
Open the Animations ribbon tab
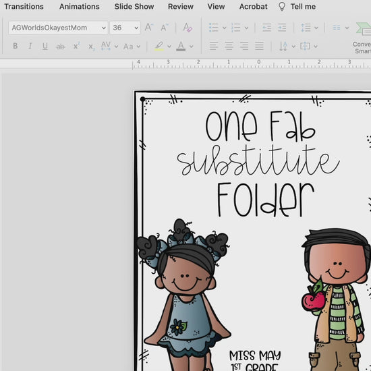pyautogui.click(x=80, y=7)
